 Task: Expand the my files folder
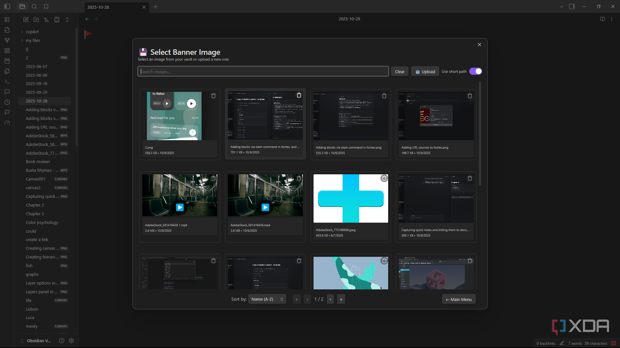33,40
